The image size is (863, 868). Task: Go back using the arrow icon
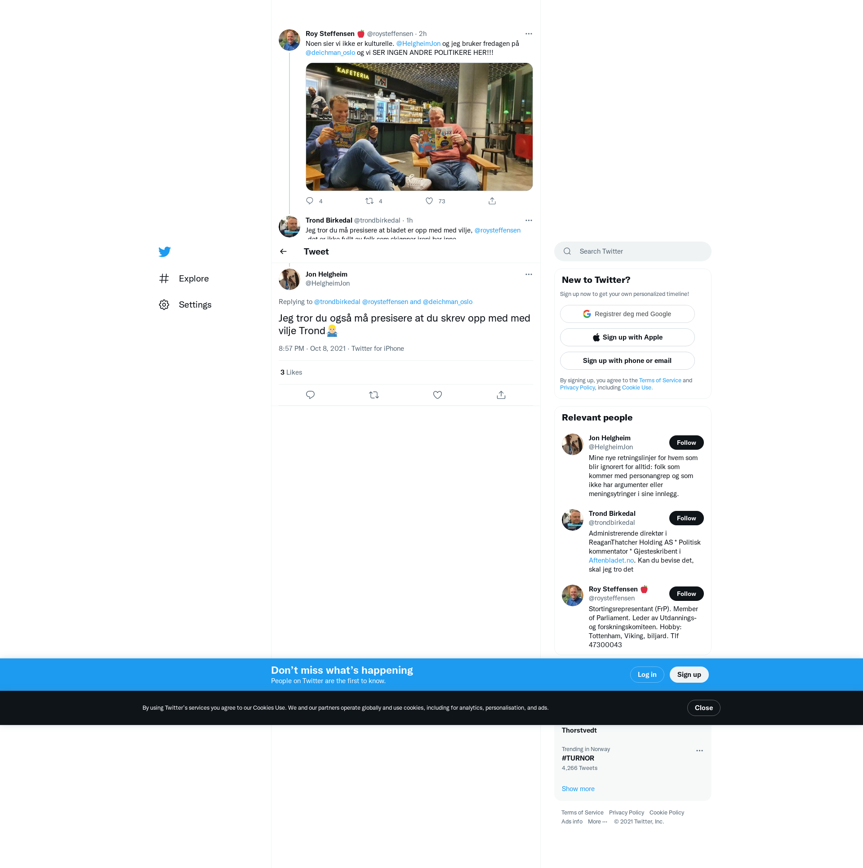pos(283,251)
